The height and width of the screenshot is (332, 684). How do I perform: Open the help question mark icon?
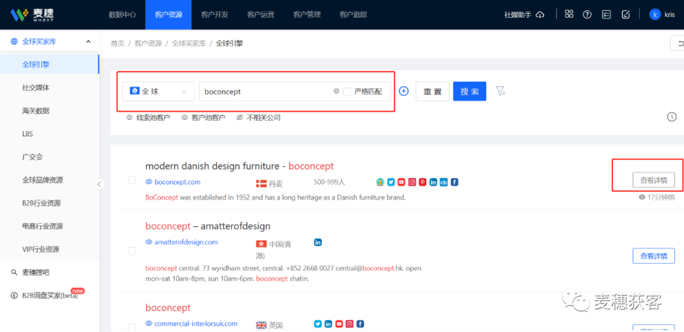click(x=587, y=15)
